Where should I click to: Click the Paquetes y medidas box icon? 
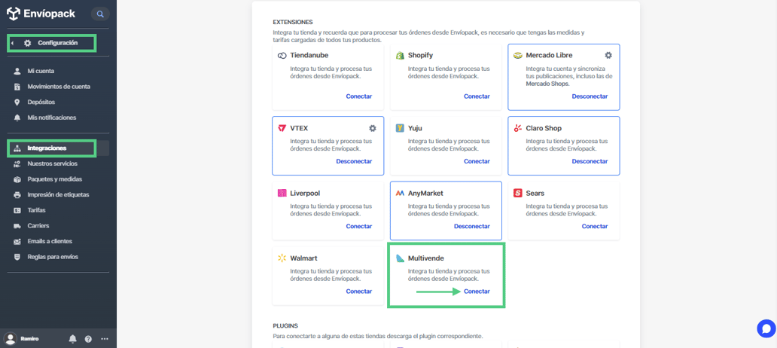[17, 179]
